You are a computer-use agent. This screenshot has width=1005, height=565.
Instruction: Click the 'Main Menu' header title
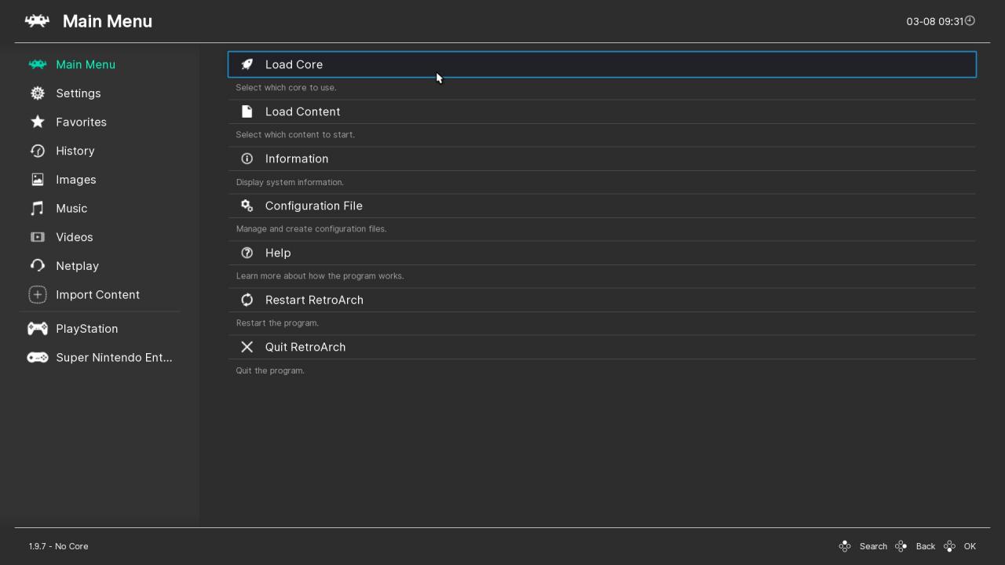pyautogui.click(x=108, y=21)
